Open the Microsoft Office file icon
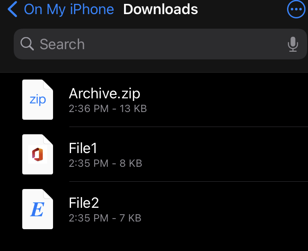Viewport: 308px width, 251px height. click(x=38, y=154)
